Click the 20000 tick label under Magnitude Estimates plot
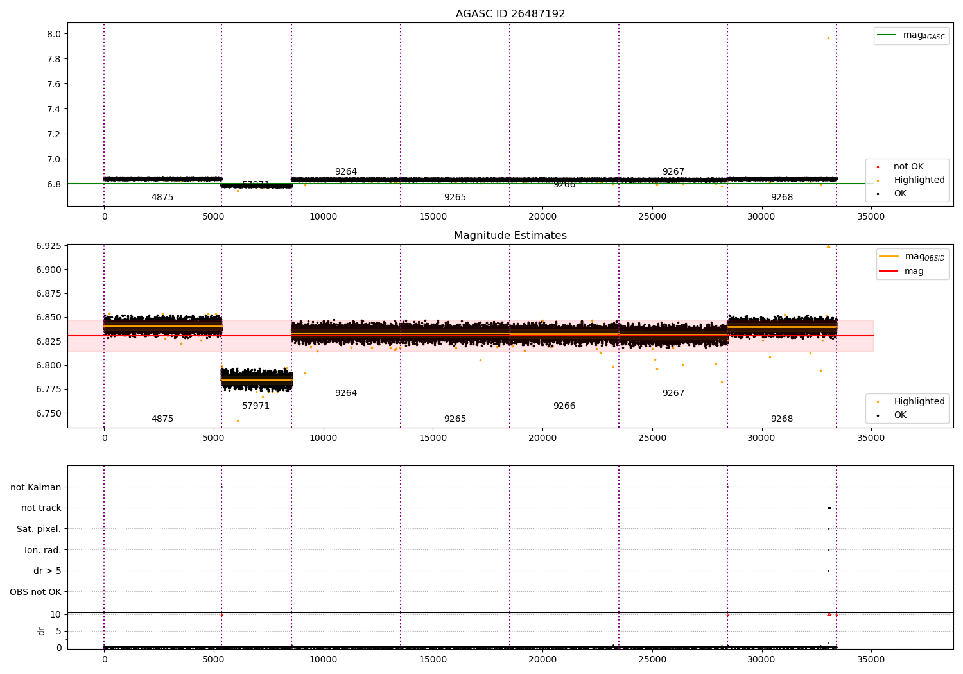This screenshot has width=963, height=674. click(x=542, y=438)
